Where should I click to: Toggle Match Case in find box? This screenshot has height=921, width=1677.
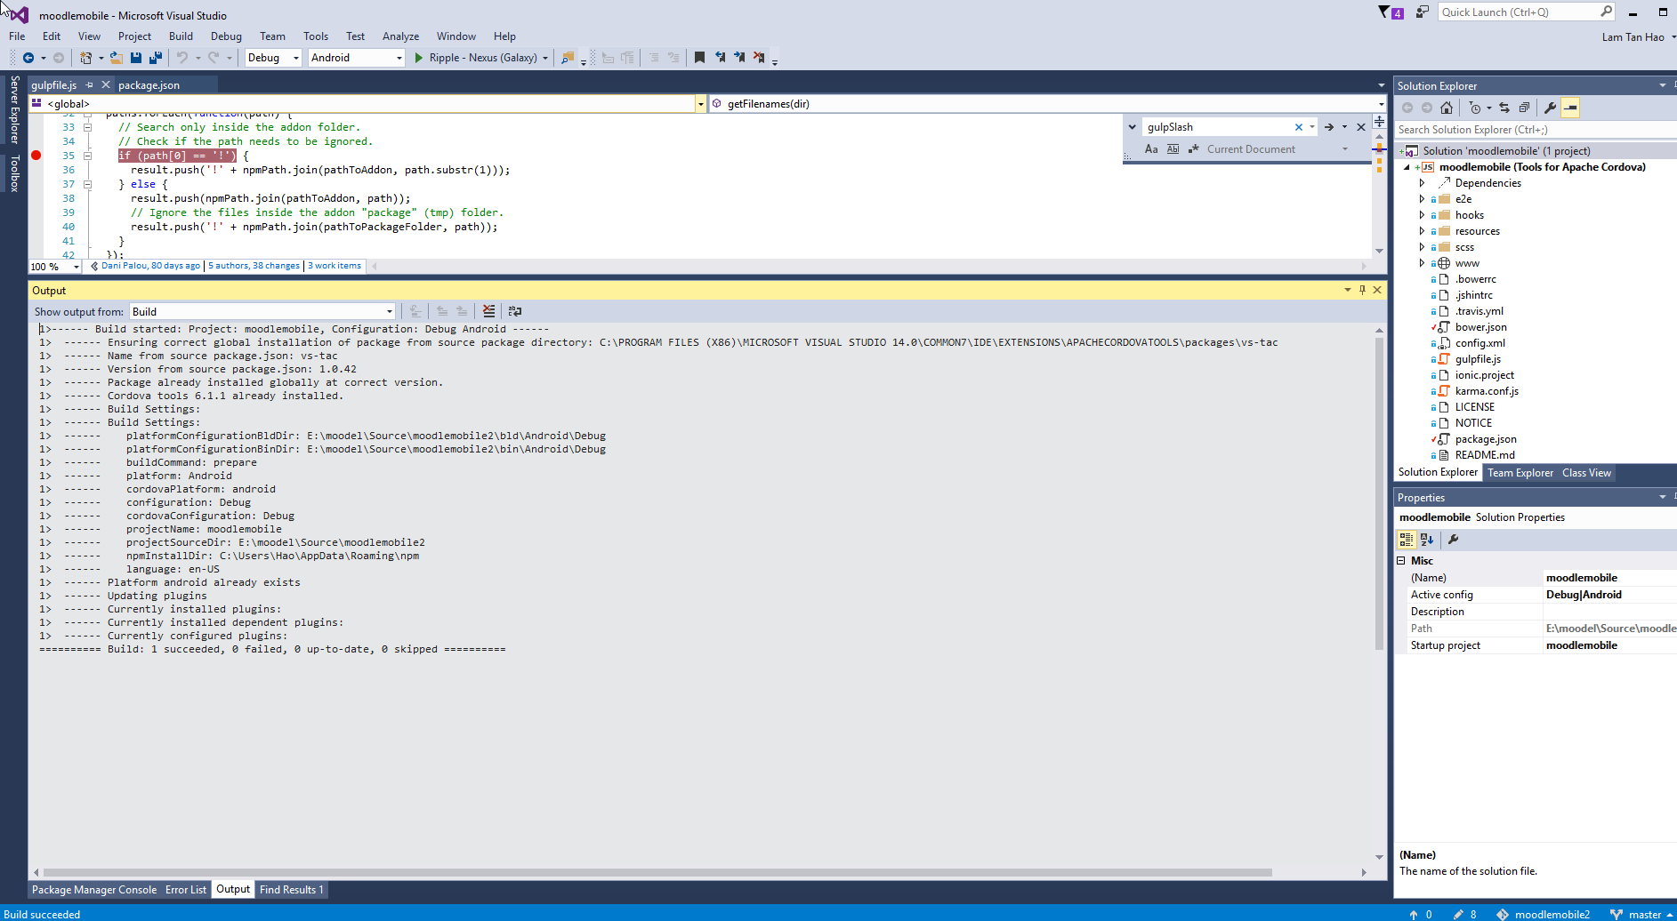tap(1151, 149)
